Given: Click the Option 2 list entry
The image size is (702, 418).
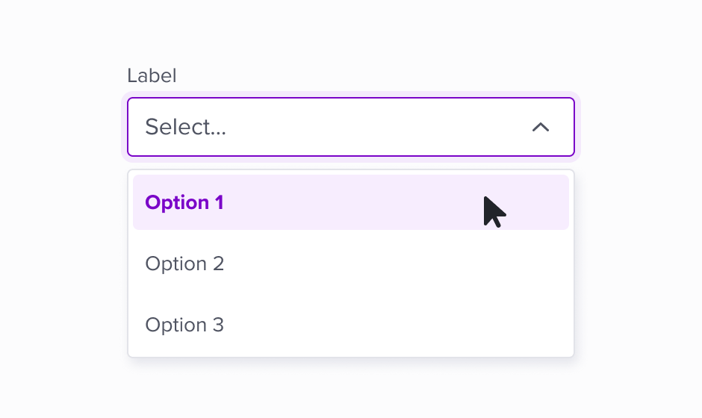Looking at the screenshot, I should tap(350, 263).
